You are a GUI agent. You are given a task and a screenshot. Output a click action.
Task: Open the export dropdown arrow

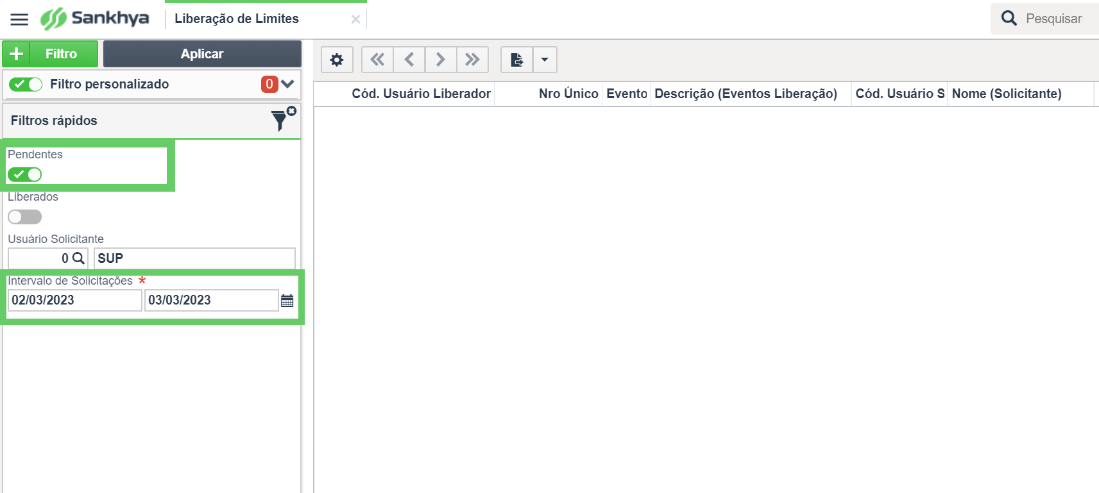coord(545,60)
